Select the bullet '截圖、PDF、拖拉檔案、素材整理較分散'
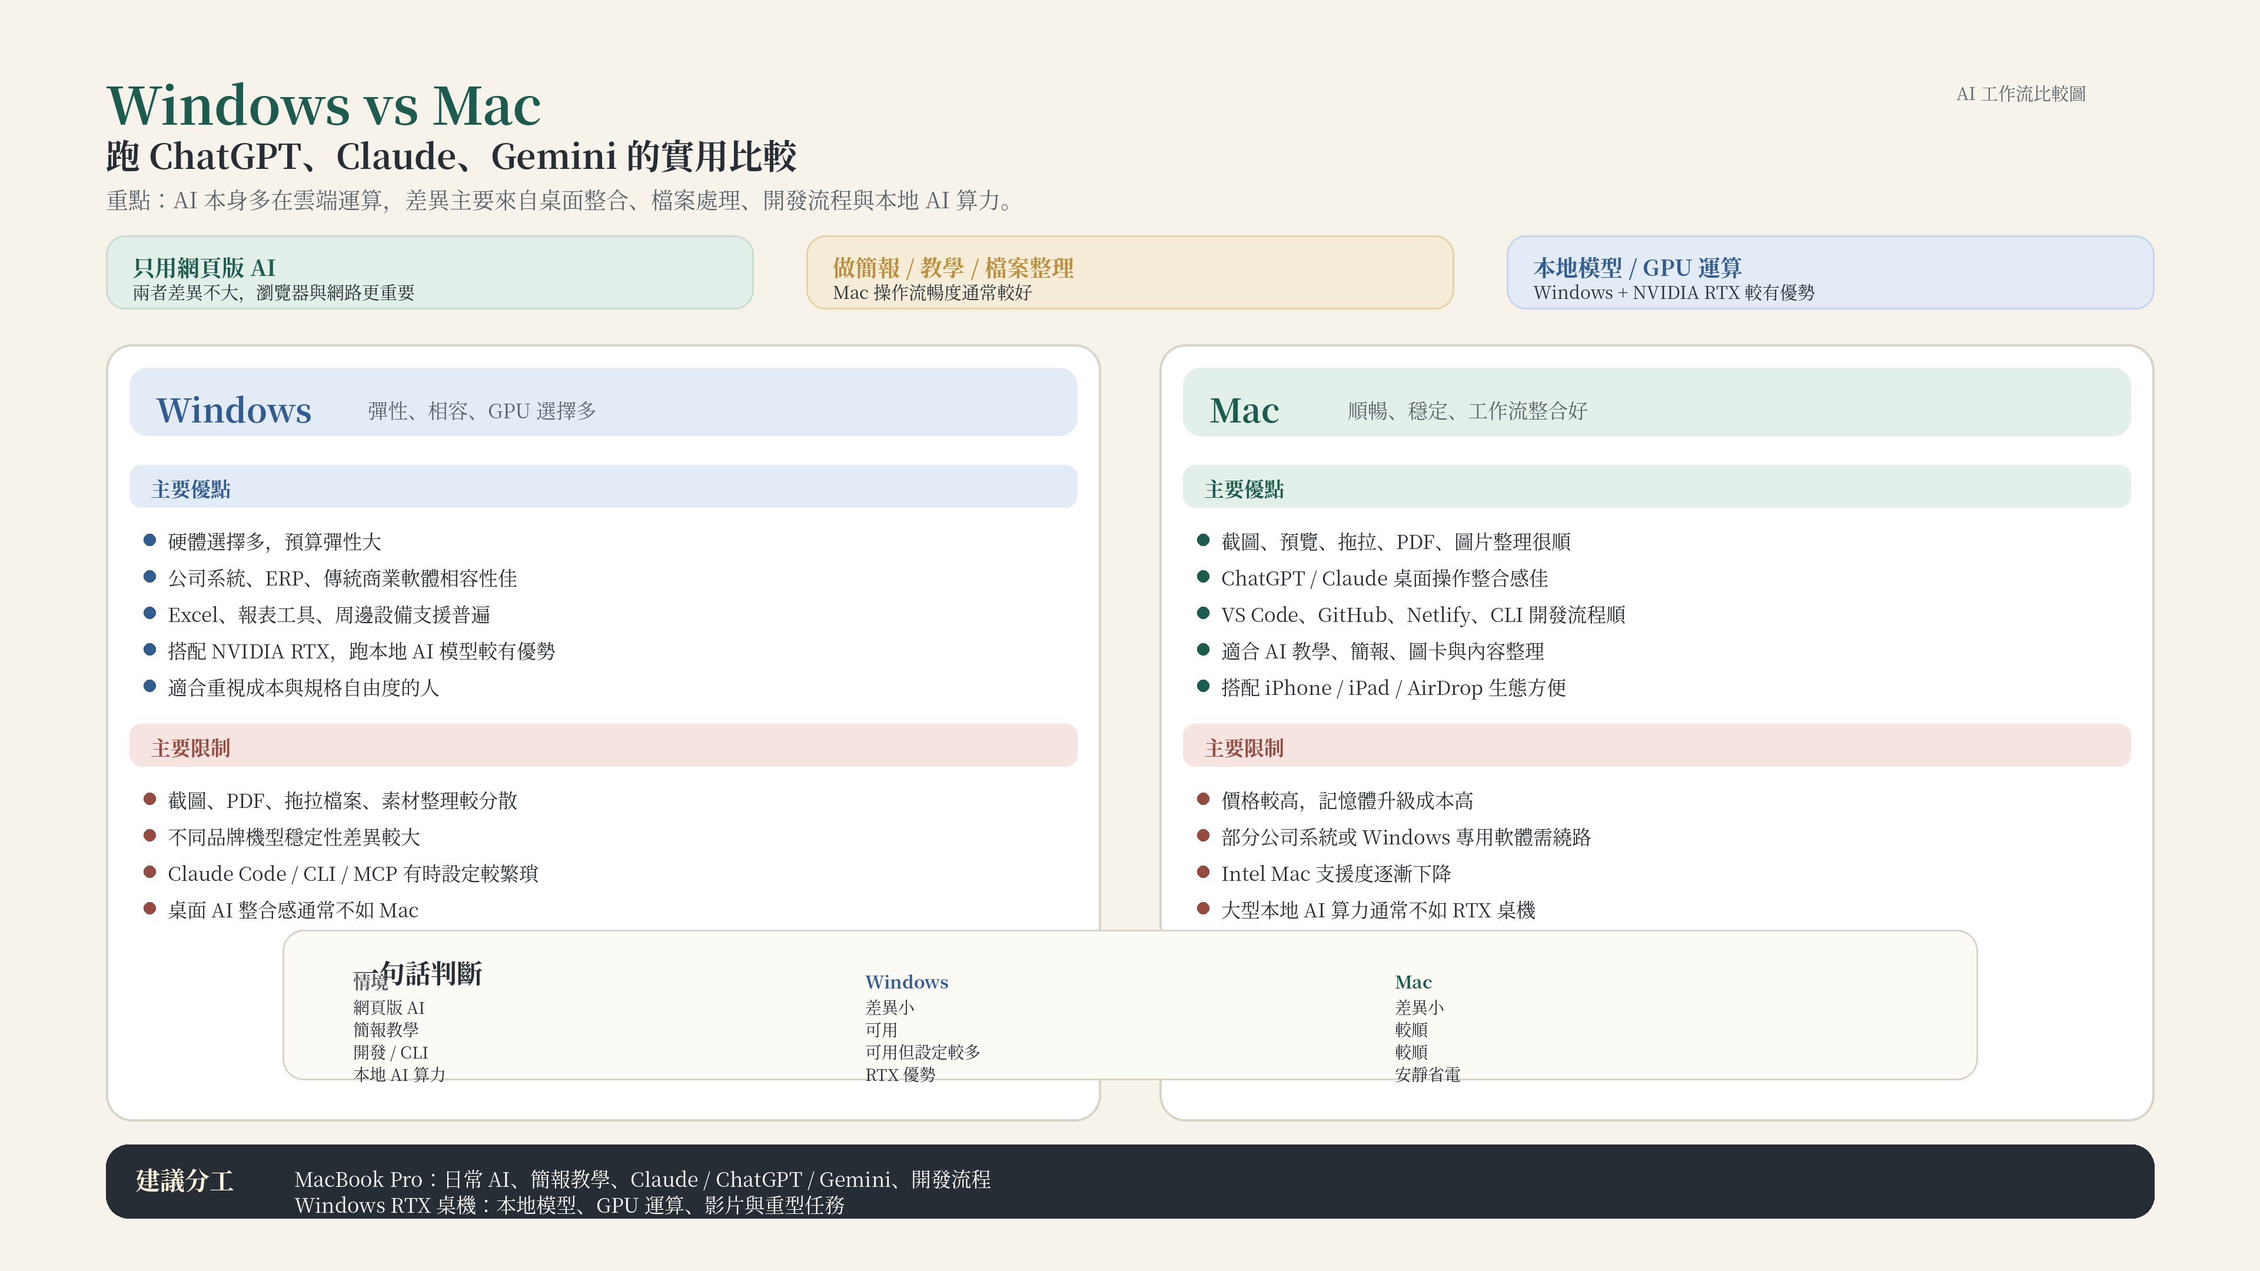2260x1271 pixels. (x=342, y=800)
